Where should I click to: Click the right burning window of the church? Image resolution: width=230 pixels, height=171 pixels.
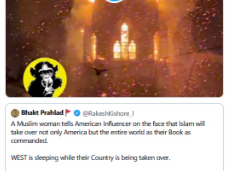point(156,47)
